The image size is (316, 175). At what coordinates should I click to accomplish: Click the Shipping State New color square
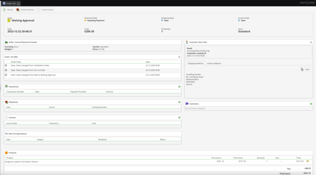coord(162,20)
